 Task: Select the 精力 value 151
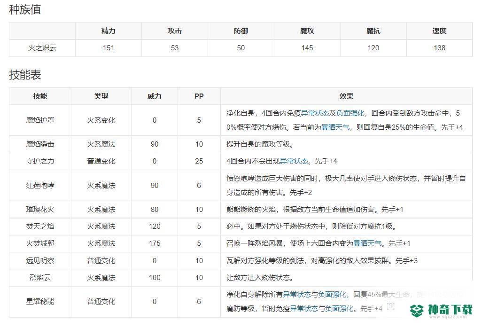point(109,48)
